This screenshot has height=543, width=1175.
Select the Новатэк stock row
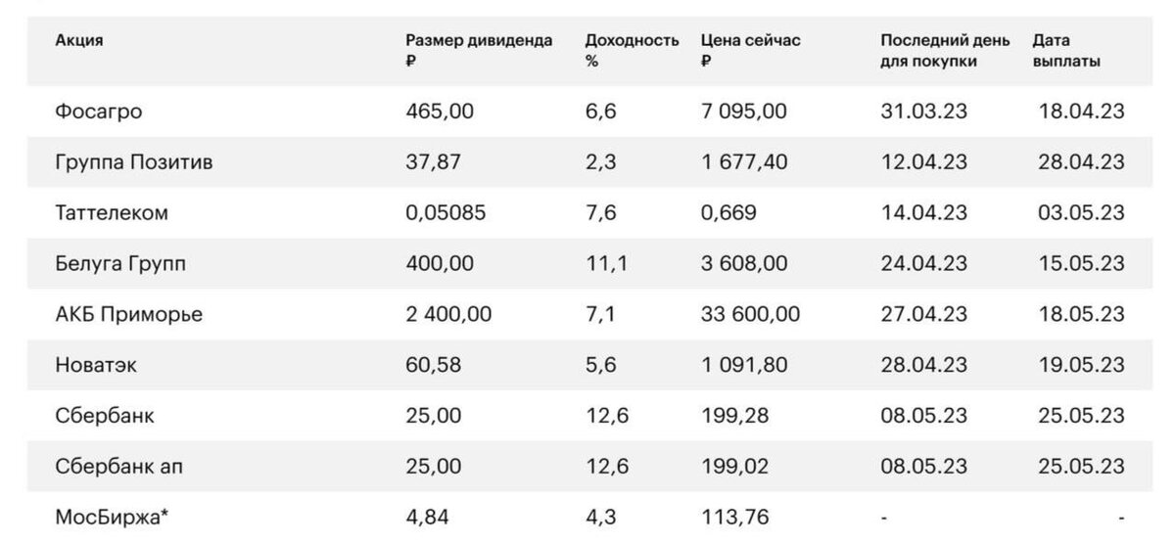pyautogui.click(x=587, y=366)
